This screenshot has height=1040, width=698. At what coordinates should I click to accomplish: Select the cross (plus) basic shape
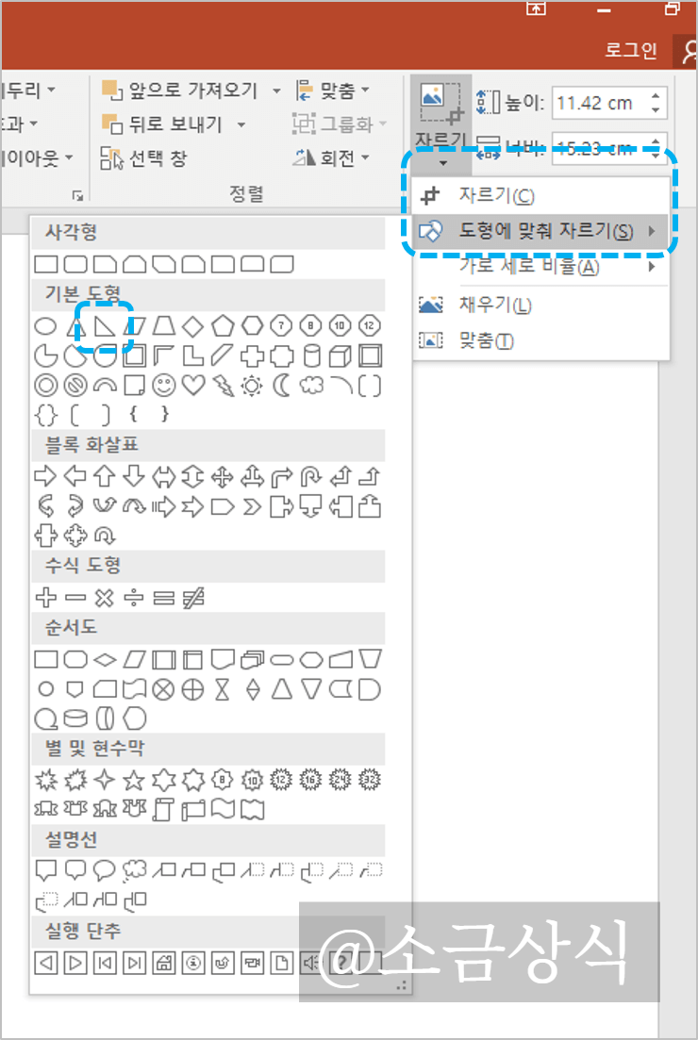click(252, 356)
